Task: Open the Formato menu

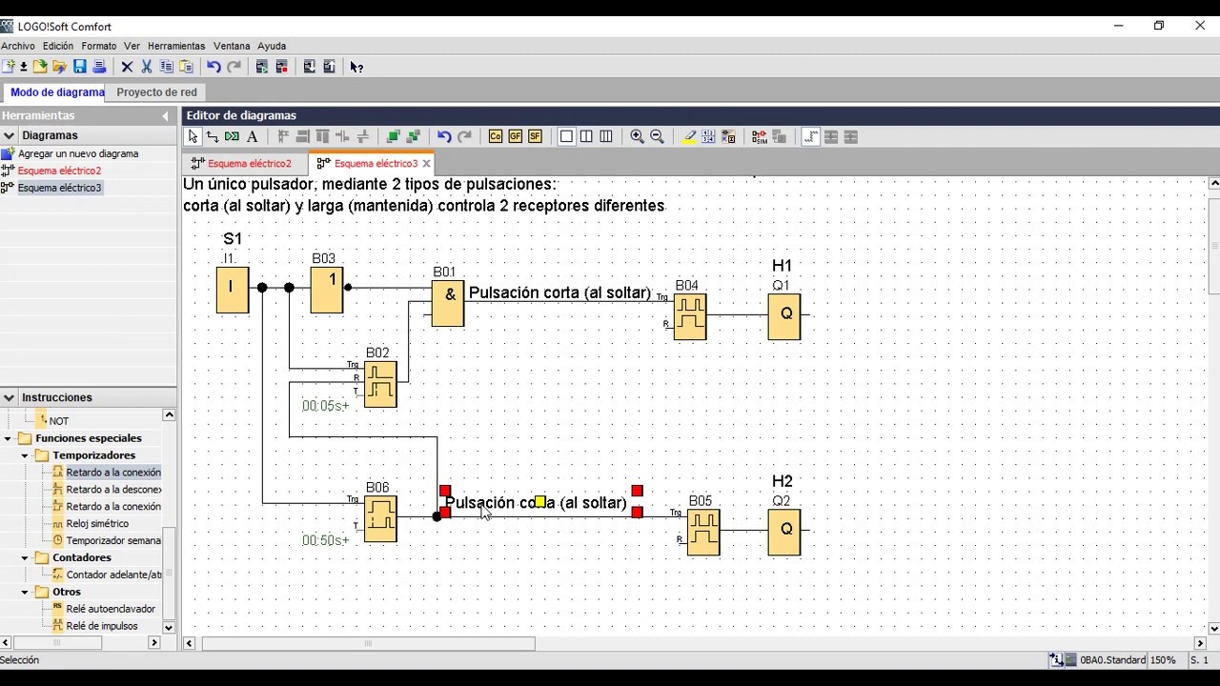Action: 99,46
